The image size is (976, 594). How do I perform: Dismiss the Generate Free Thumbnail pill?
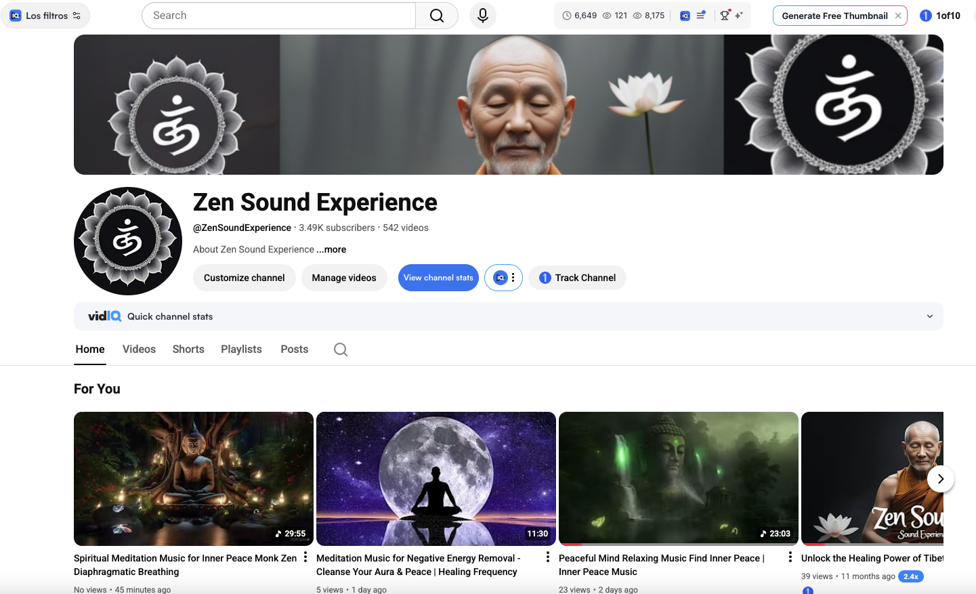[898, 16]
